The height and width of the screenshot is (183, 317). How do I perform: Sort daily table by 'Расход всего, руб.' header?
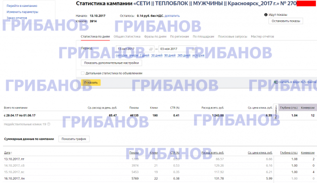212,153
